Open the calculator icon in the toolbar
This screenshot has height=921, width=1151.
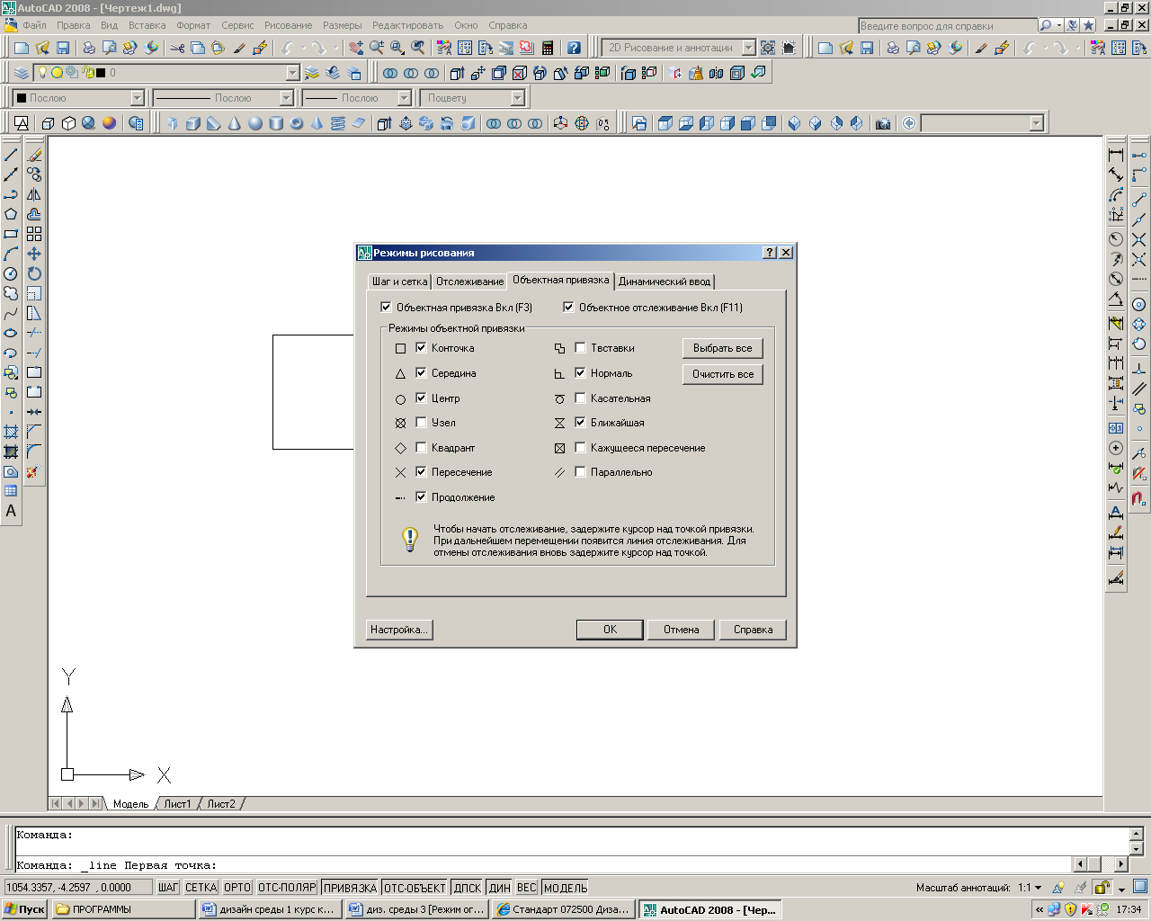tap(548, 48)
